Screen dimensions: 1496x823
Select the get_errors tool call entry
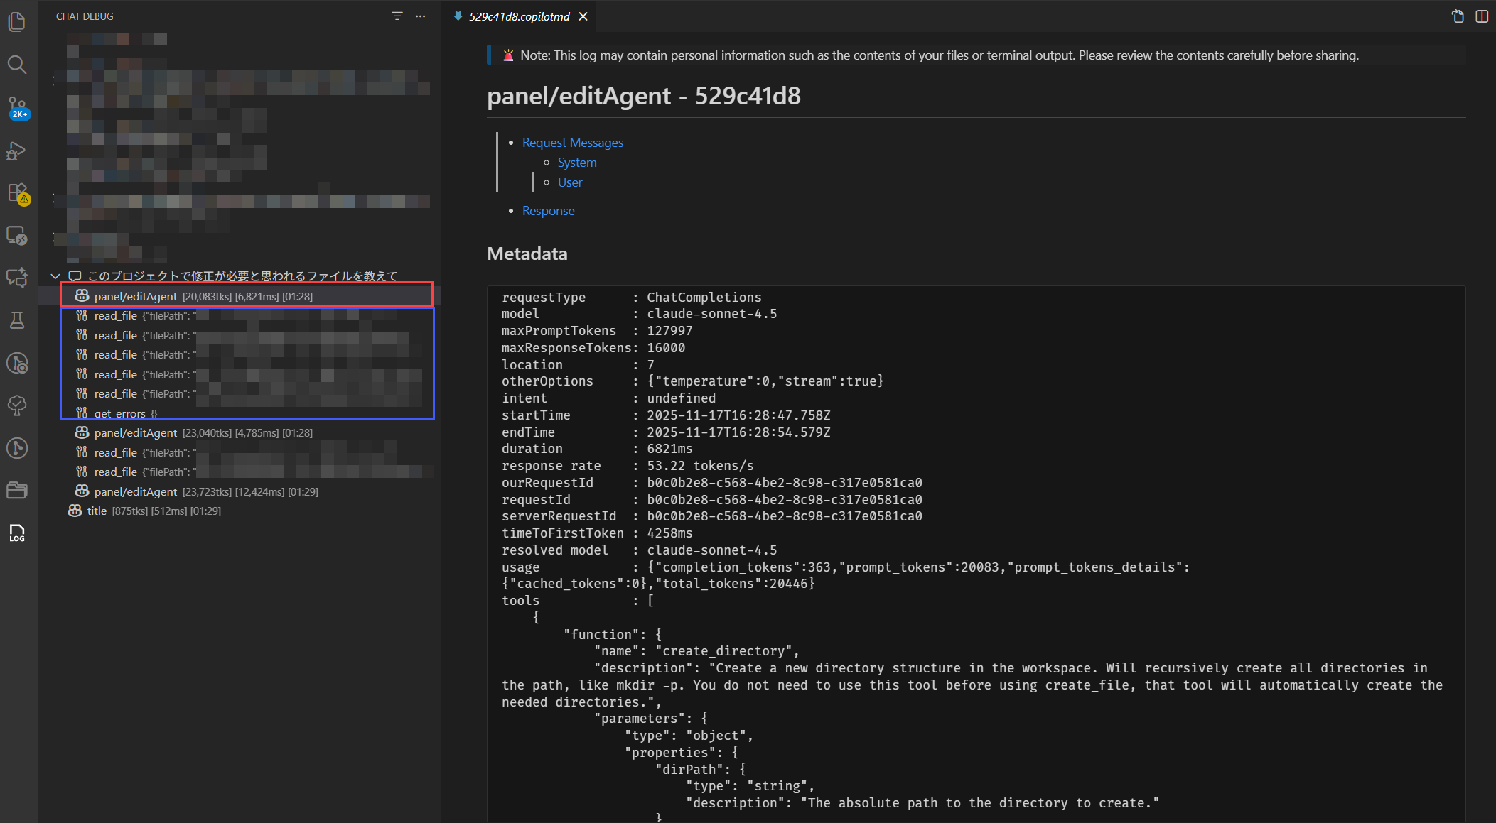[x=119, y=413]
